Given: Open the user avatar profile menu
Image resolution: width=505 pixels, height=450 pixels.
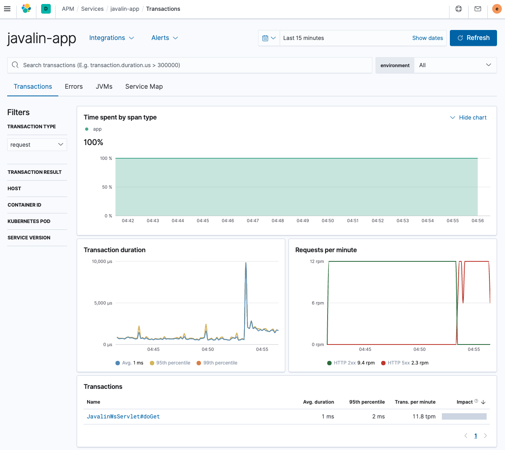Looking at the screenshot, I should click(497, 8).
